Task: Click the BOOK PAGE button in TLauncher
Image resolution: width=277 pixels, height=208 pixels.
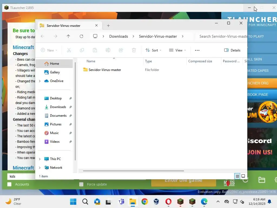Action: (262, 95)
